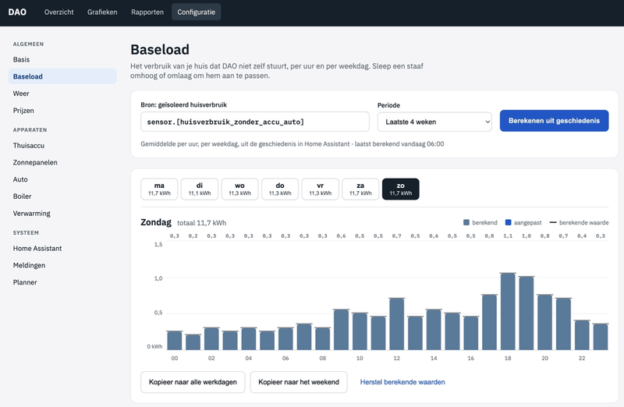
Task: Click the hour 23 bar in chart
Action: pos(600,337)
